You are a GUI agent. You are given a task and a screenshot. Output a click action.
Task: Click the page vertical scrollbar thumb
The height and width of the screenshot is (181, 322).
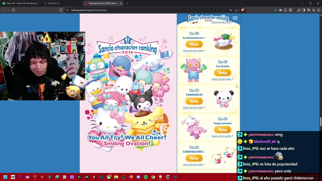pos(320,122)
